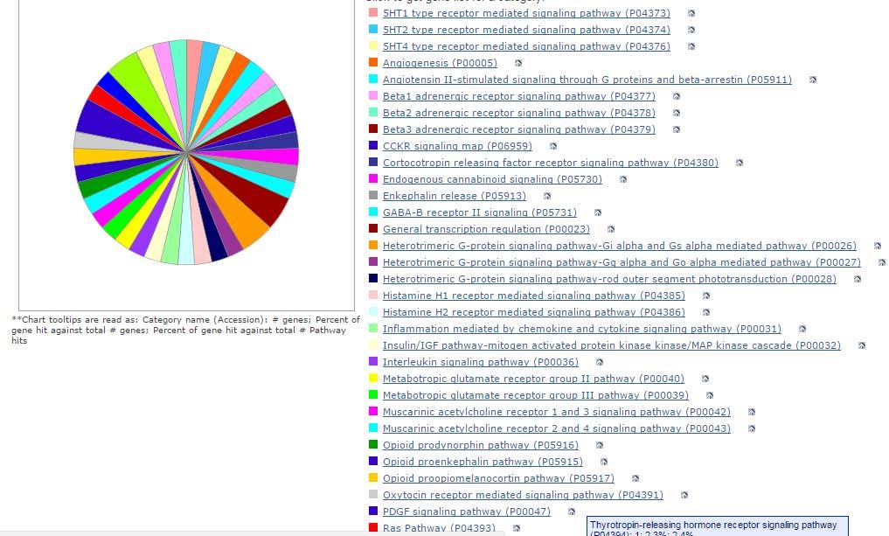Open the Angiogenesis (P00005) link
The height and width of the screenshot is (536, 889).
pyautogui.click(x=440, y=63)
